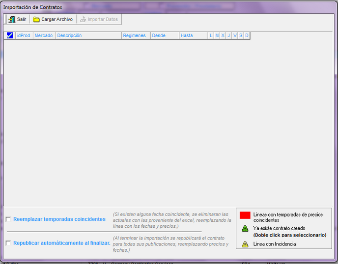Click the Mercado column header

coord(44,35)
